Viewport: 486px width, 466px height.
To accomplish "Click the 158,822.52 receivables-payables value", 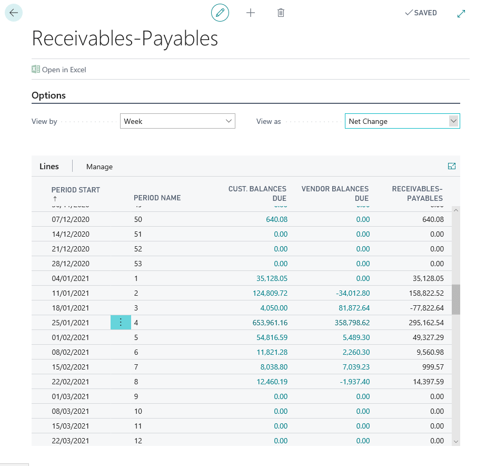I will click(x=426, y=293).
